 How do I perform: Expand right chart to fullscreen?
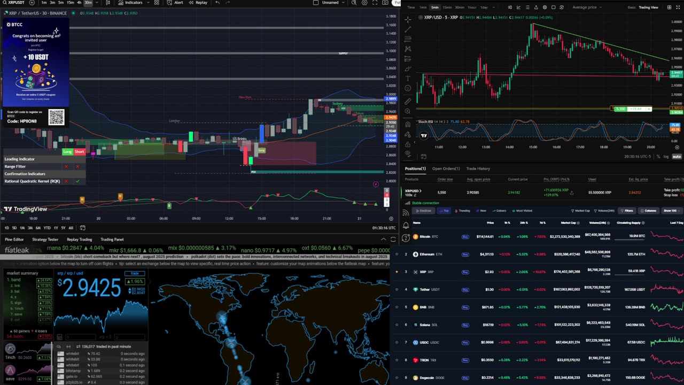tap(678, 7)
